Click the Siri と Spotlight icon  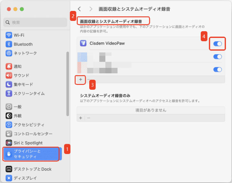[9, 143]
